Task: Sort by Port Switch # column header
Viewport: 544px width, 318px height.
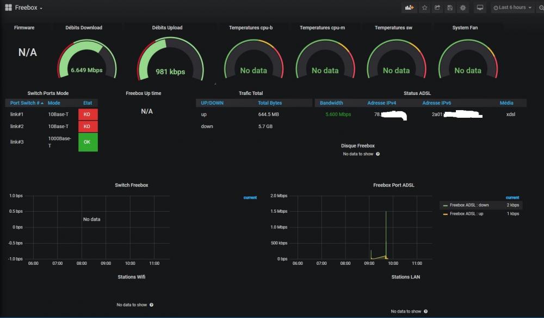Action: 25,103
